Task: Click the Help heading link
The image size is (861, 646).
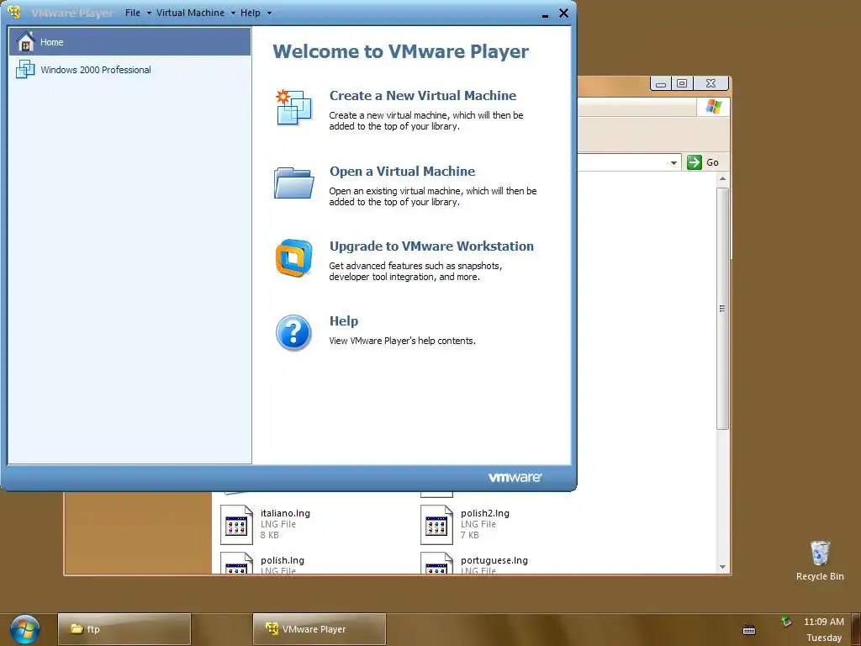Action: point(344,321)
